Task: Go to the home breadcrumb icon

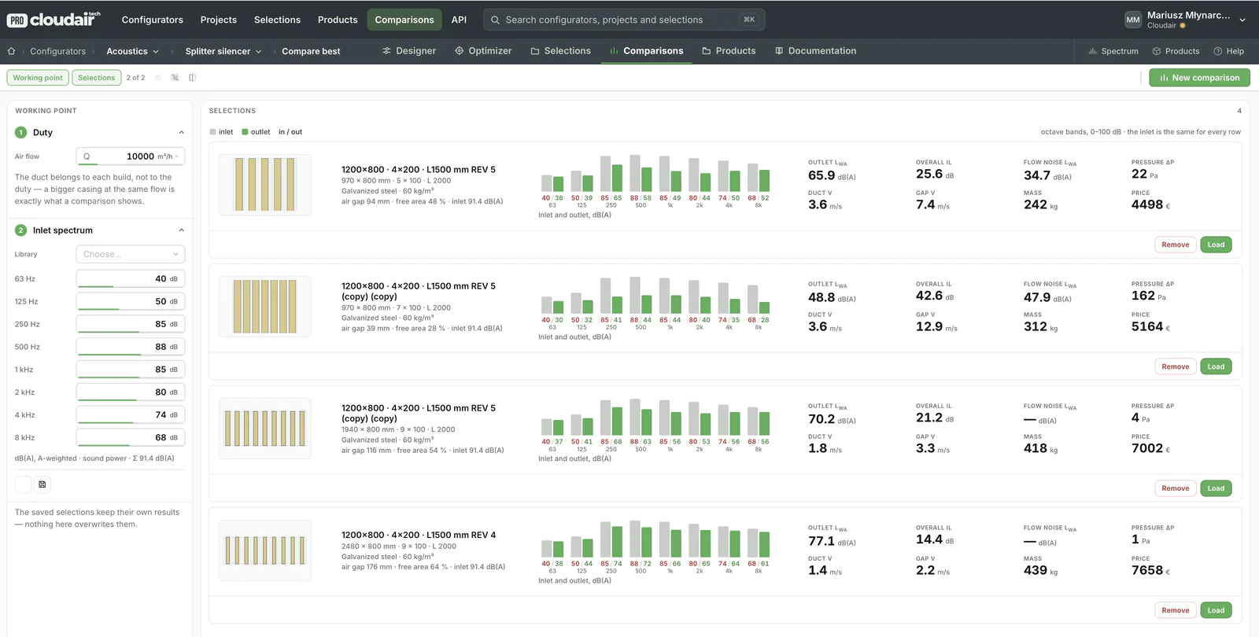Action: pos(11,51)
